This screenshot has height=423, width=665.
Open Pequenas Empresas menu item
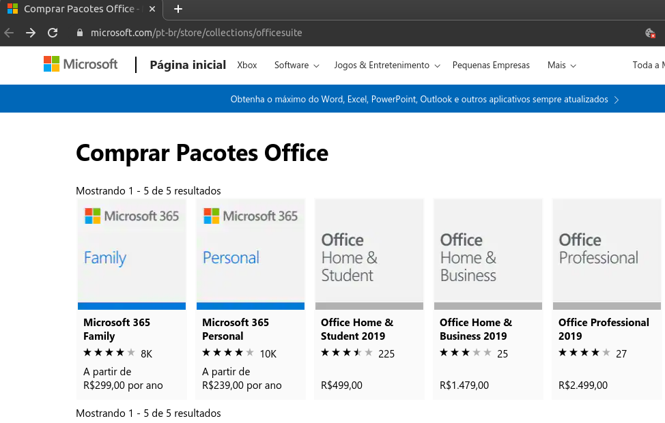coord(491,65)
